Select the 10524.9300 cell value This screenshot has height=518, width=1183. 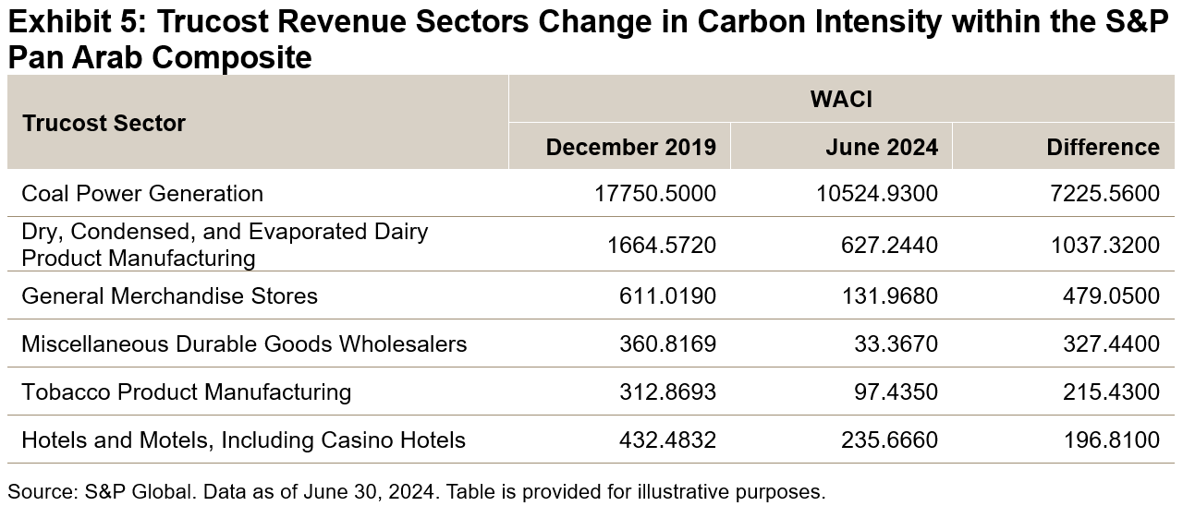coord(877,193)
